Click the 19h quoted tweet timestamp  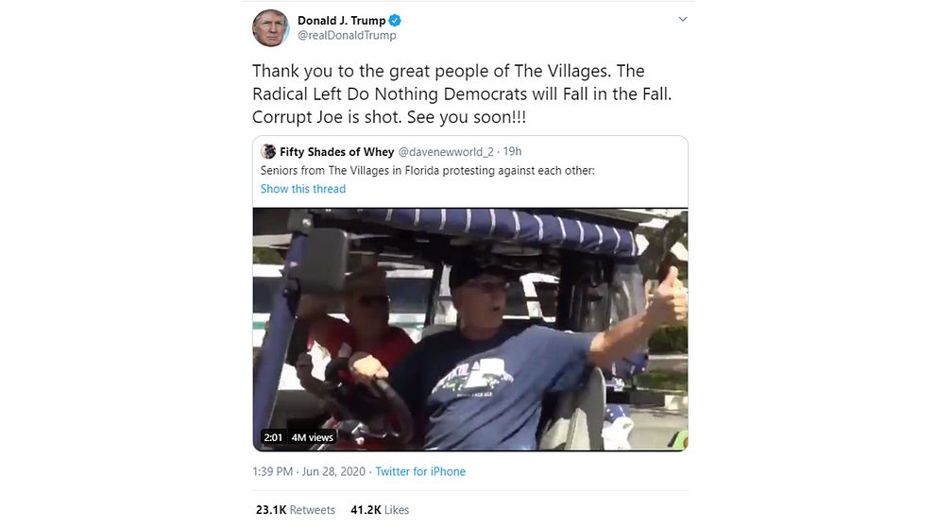point(512,151)
